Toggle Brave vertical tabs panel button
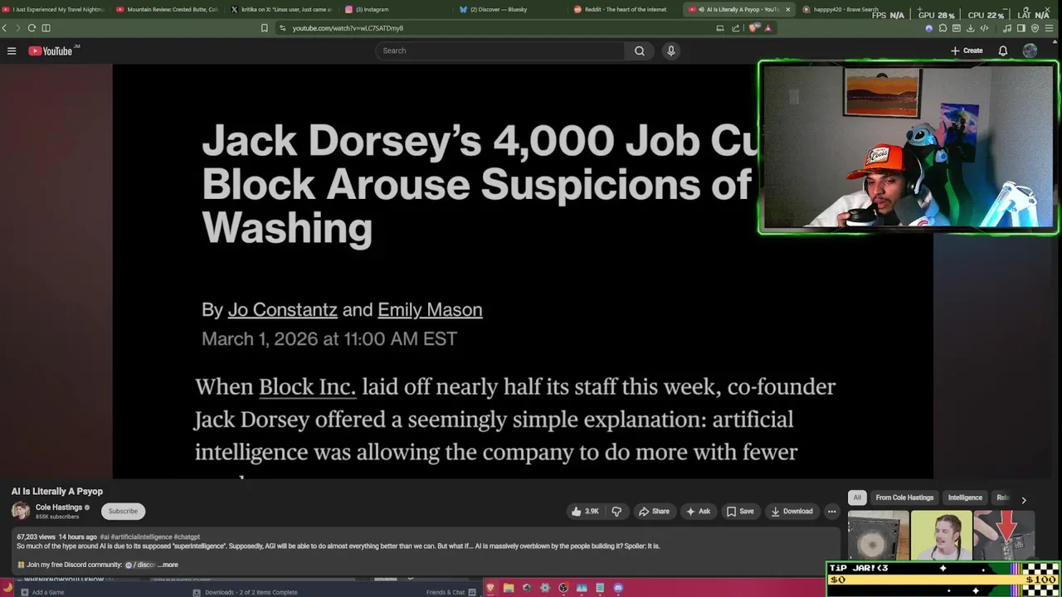Image resolution: width=1062 pixels, height=597 pixels. [46, 27]
